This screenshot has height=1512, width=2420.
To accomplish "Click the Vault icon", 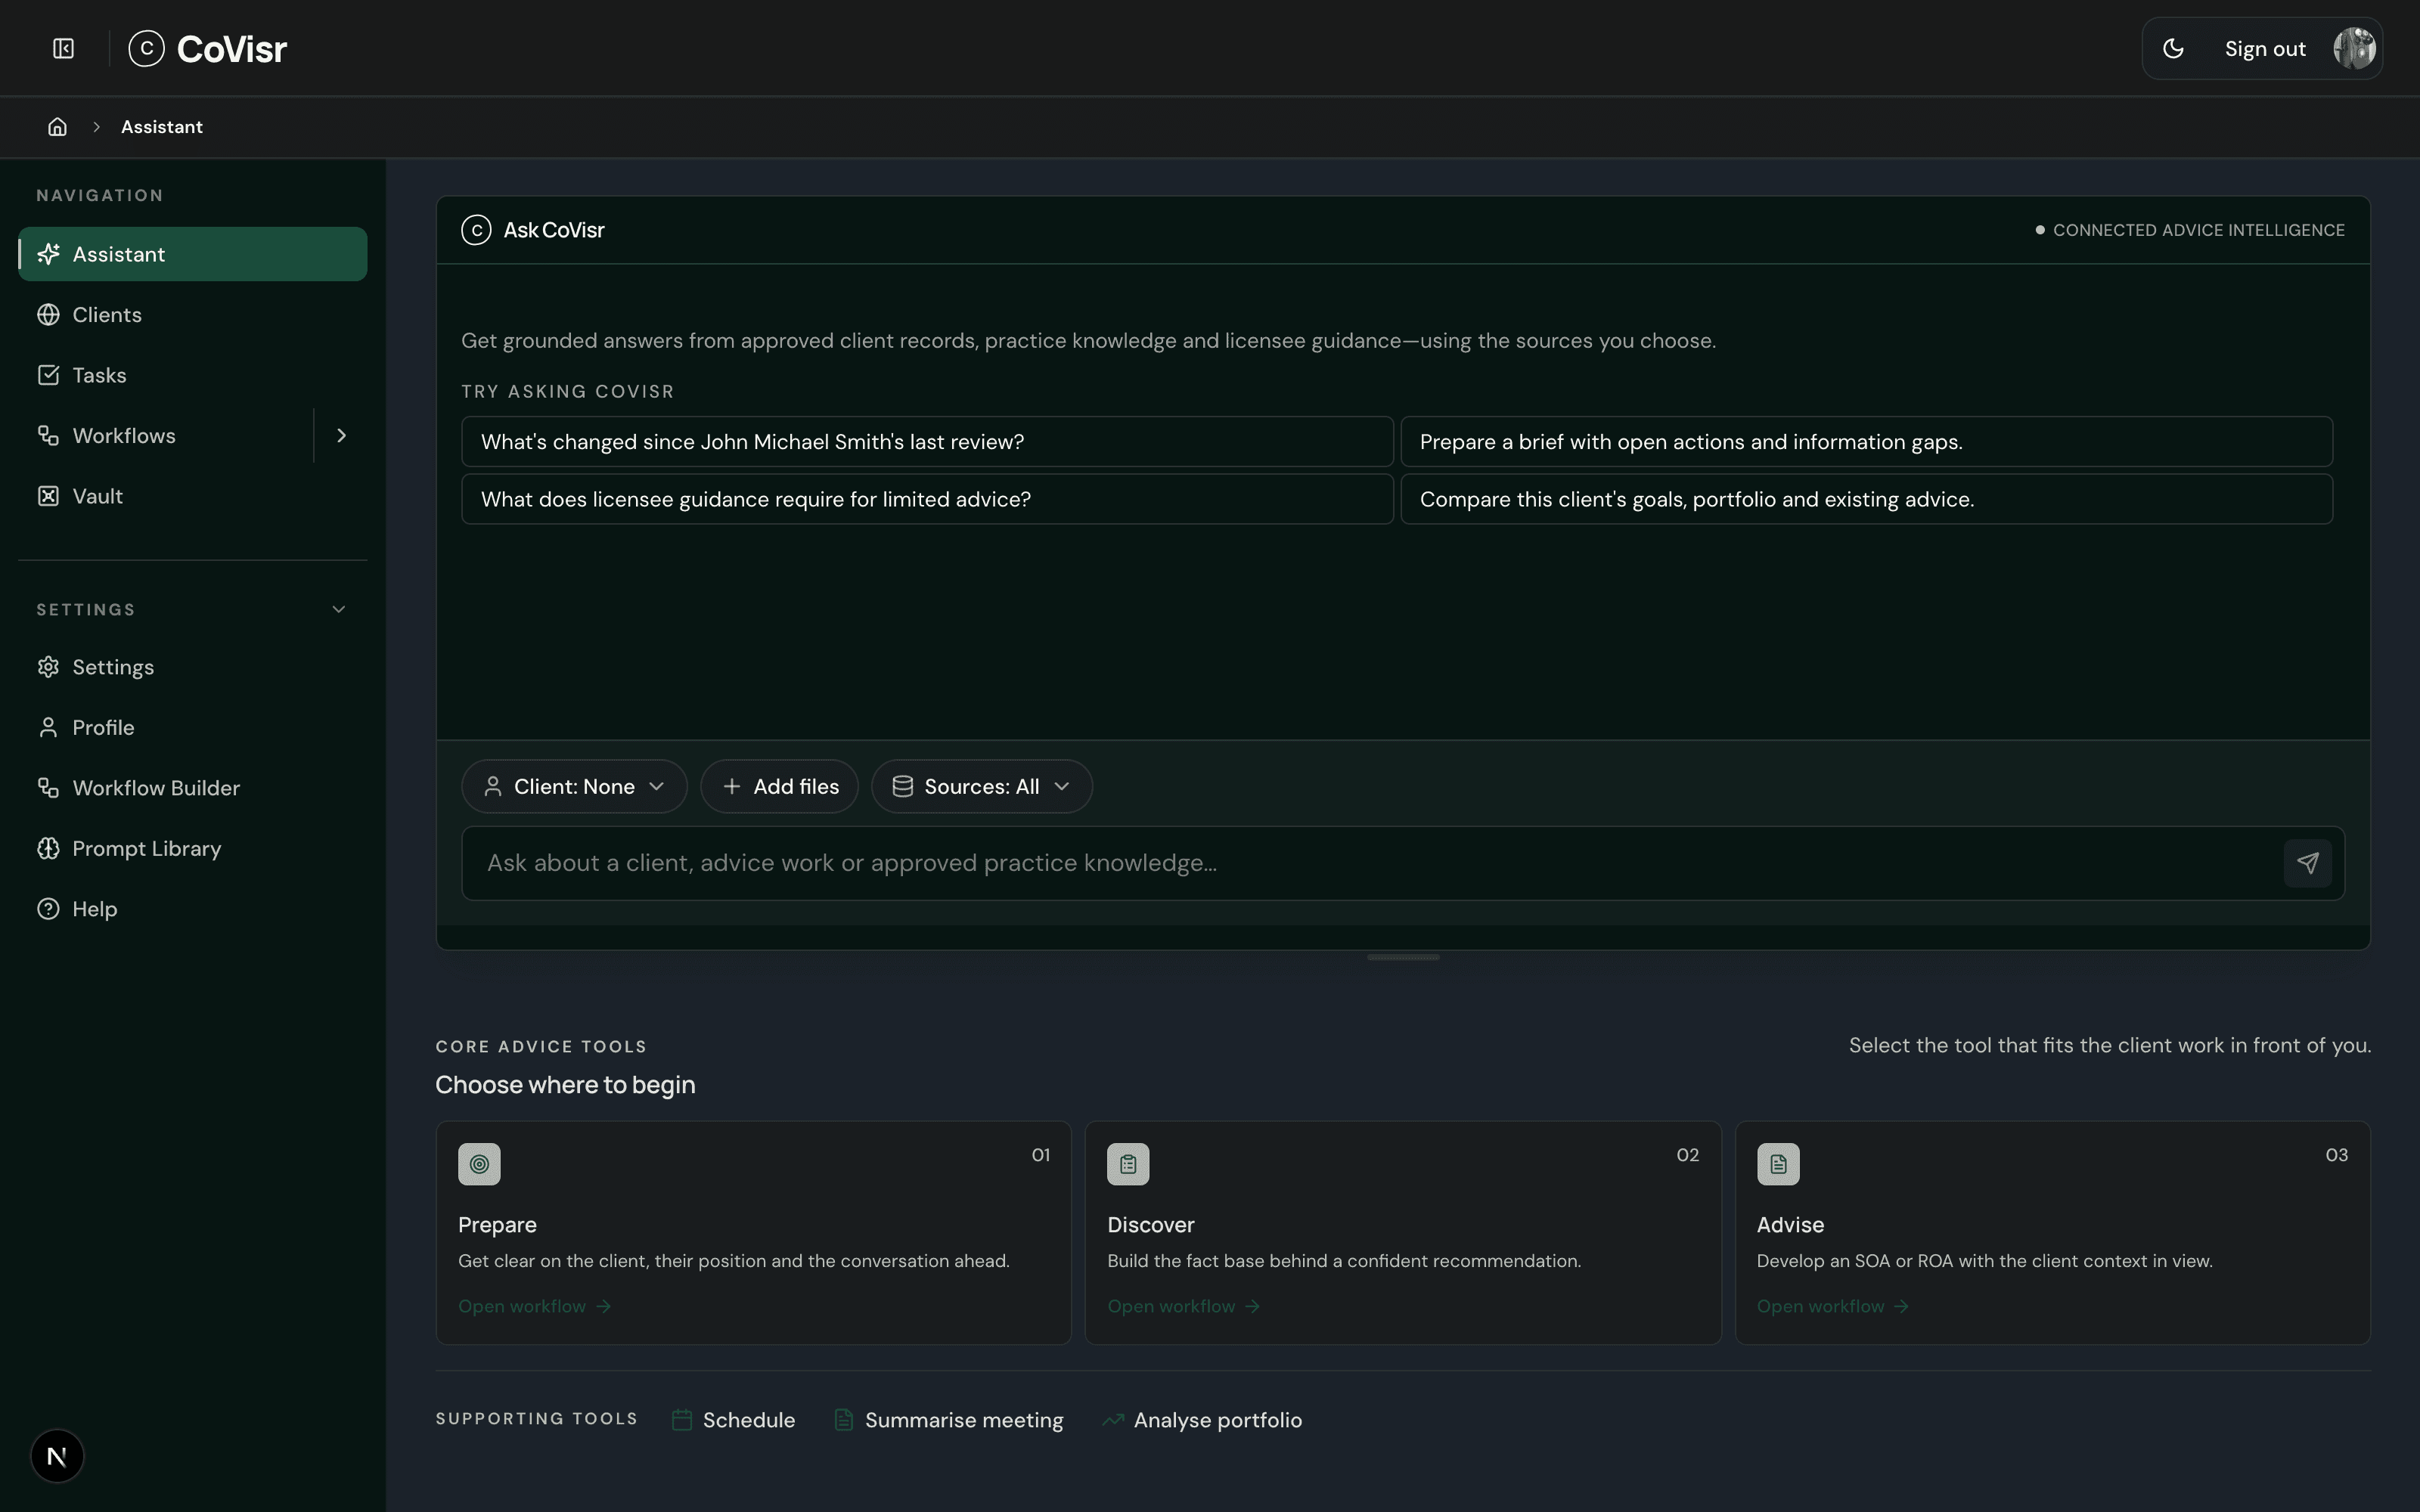I will pos(48,496).
